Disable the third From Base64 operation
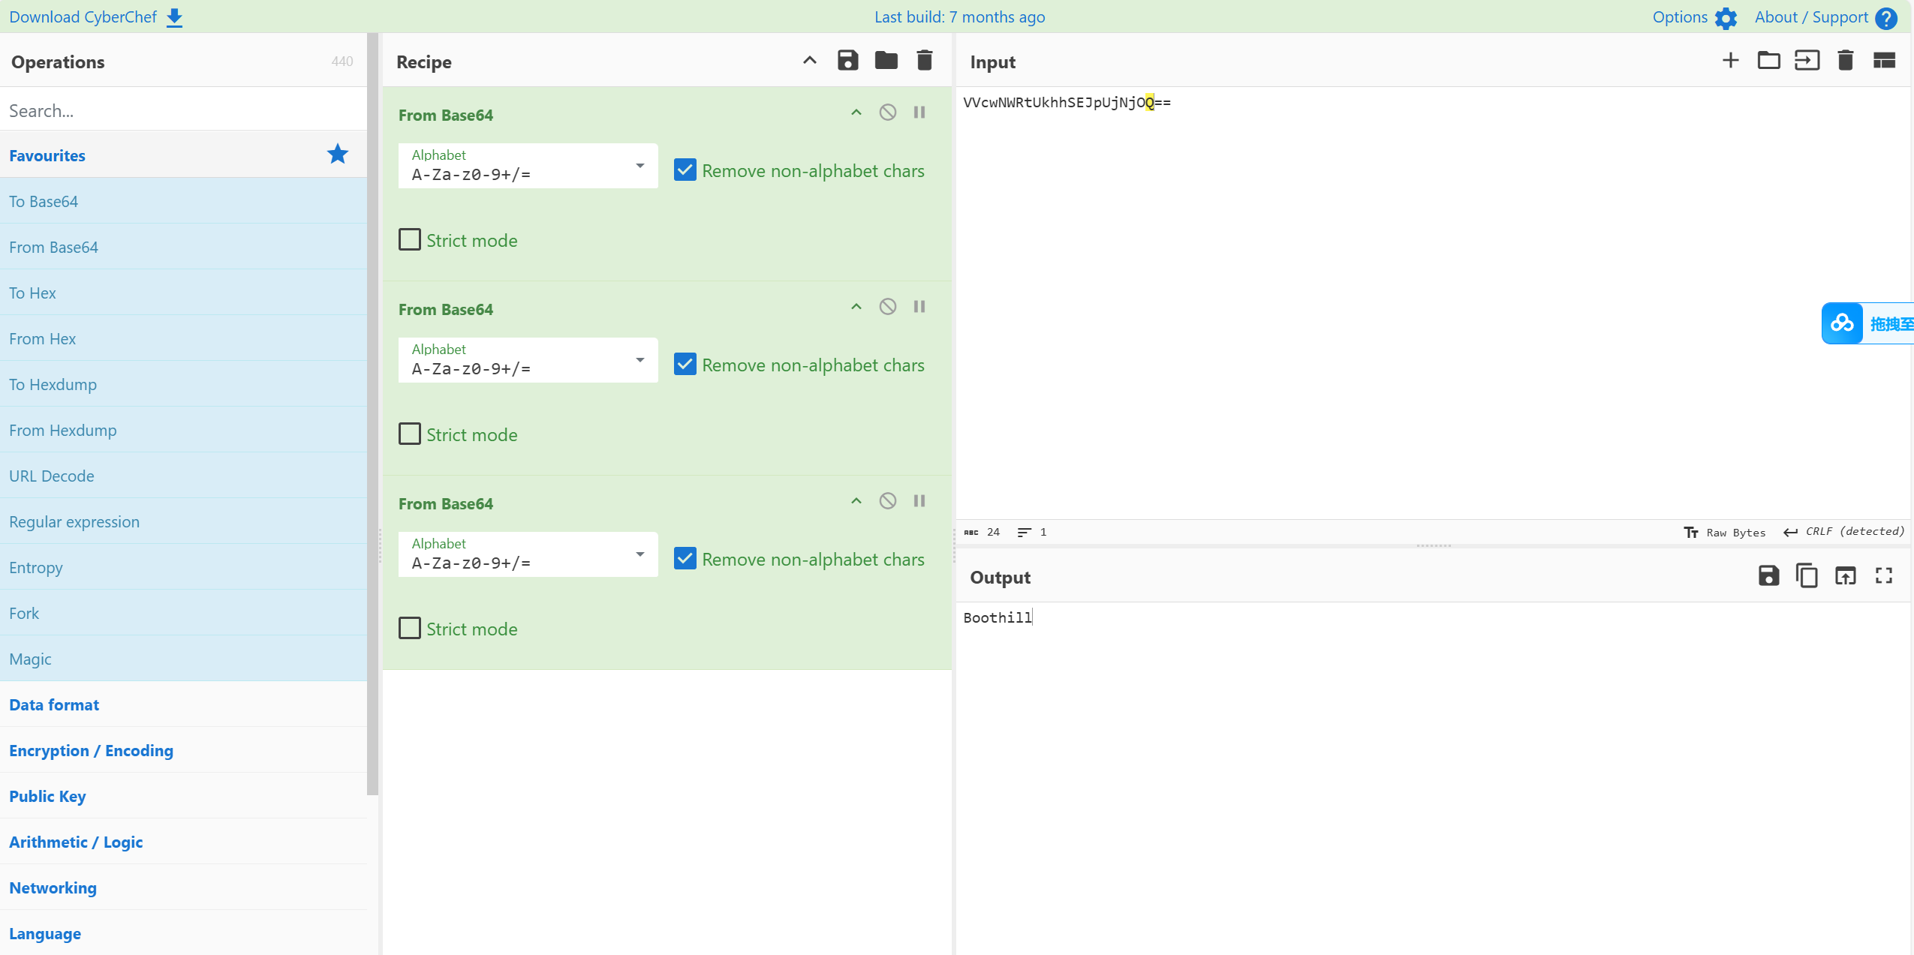The image size is (1914, 955). [x=888, y=501]
